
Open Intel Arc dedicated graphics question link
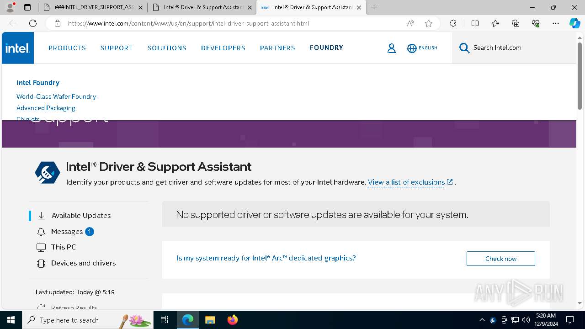point(266,258)
